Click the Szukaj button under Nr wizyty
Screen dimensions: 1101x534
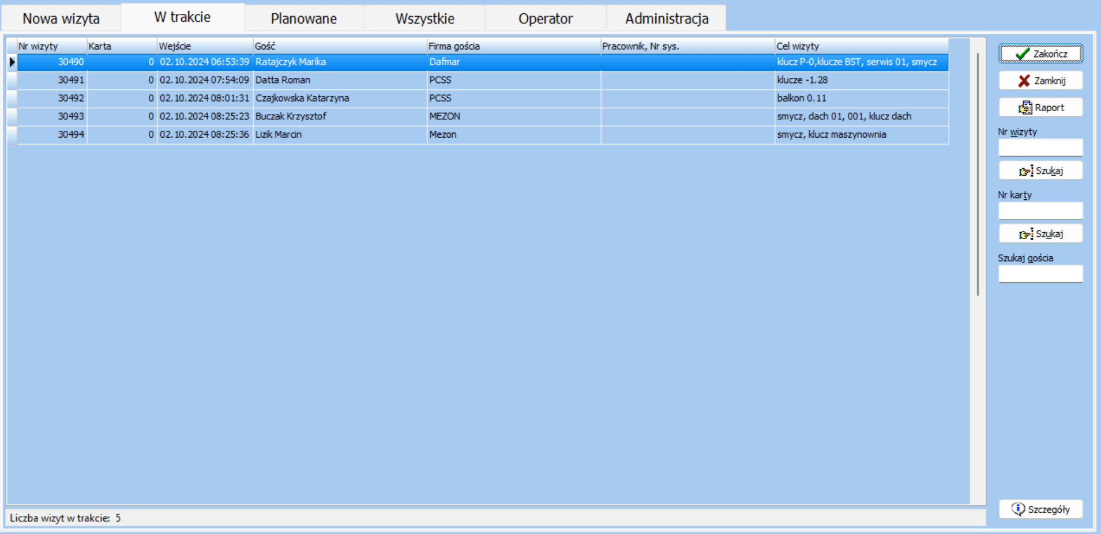[x=1040, y=171]
